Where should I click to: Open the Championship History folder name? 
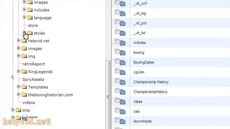coord(151,82)
